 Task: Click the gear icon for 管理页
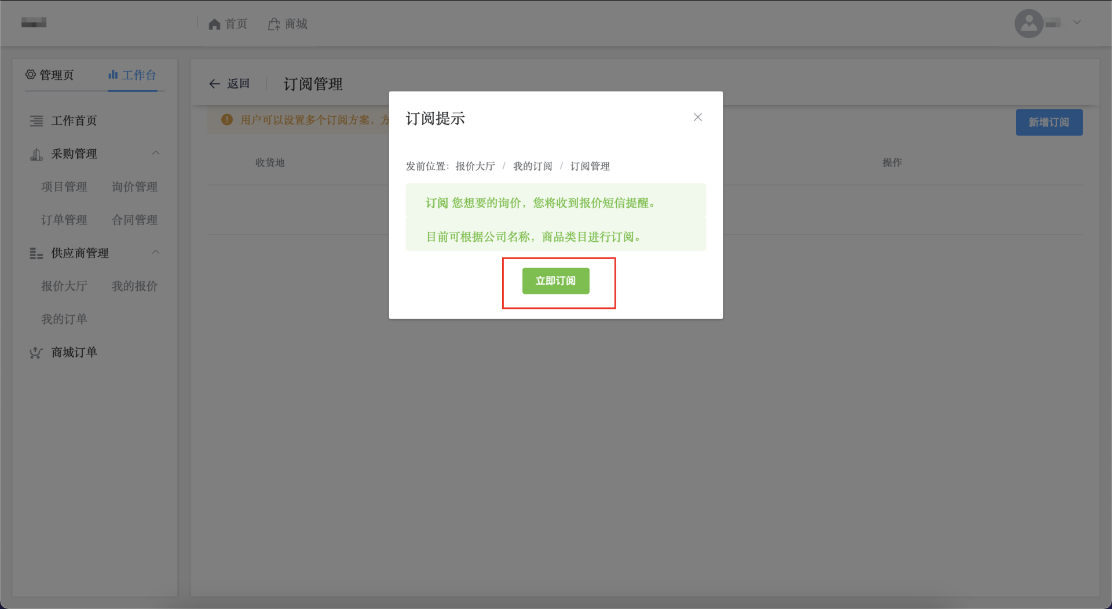[x=31, y=75]
